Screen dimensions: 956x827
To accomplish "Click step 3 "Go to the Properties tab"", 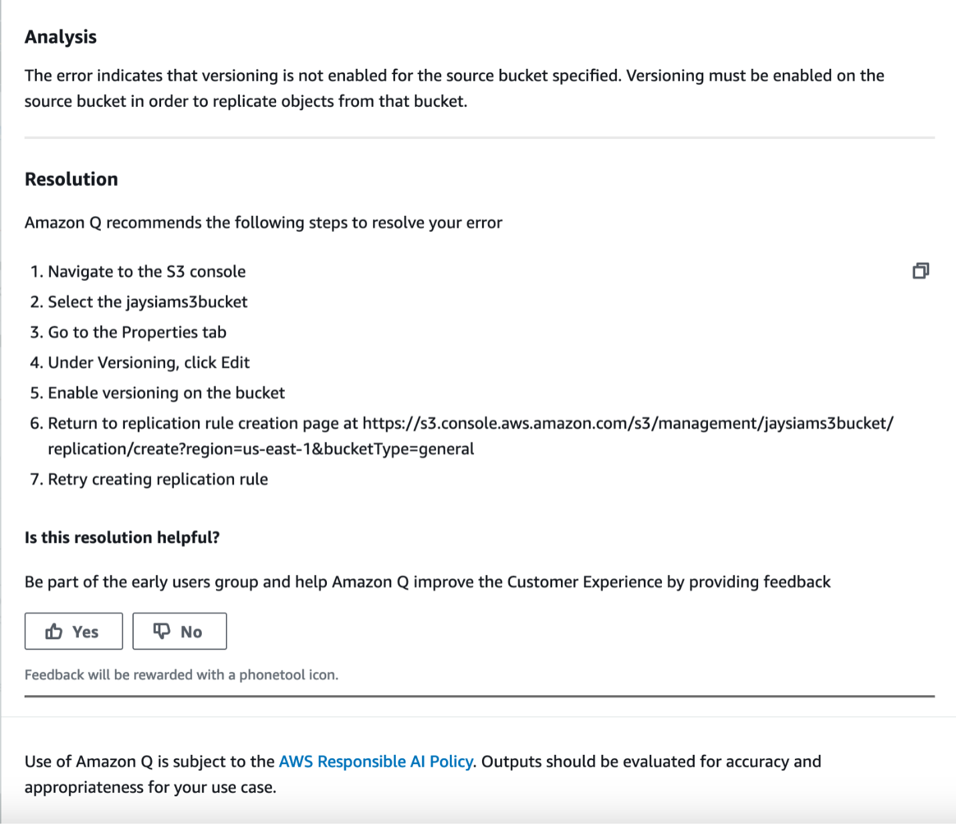I will click(136, 332).
